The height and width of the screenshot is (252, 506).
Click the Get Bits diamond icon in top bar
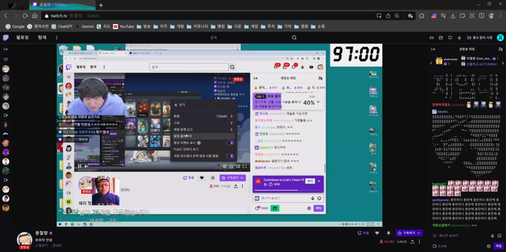click(460, 38)
